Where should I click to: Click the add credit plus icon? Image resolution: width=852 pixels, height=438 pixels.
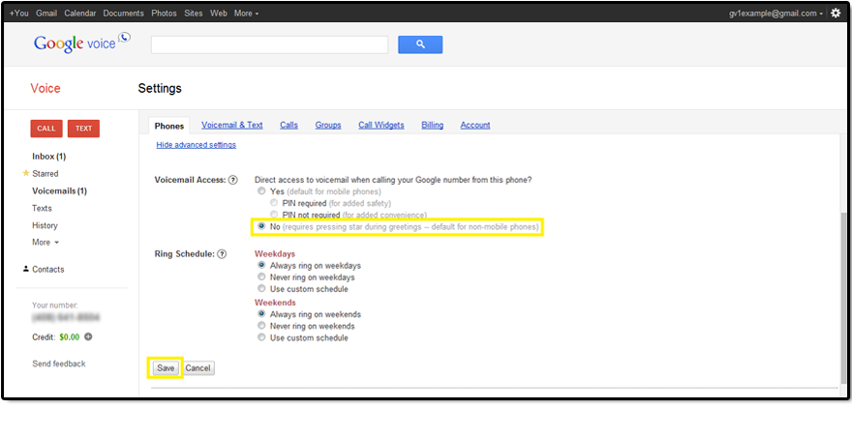(x=88, y=336)
